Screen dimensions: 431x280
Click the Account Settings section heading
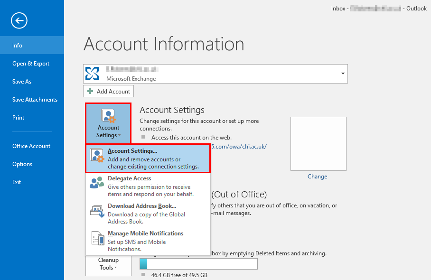(172, 110)
